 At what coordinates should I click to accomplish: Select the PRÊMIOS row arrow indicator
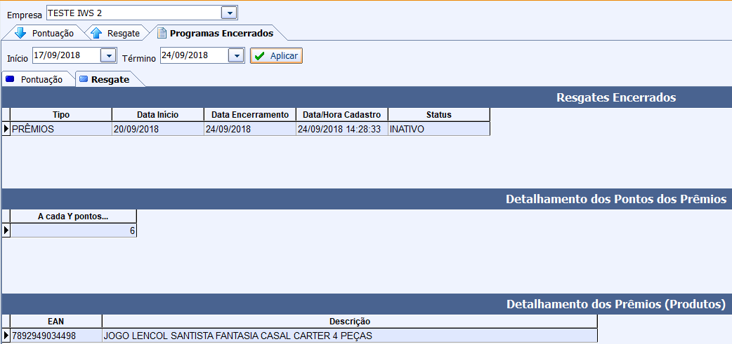(6, 129)
